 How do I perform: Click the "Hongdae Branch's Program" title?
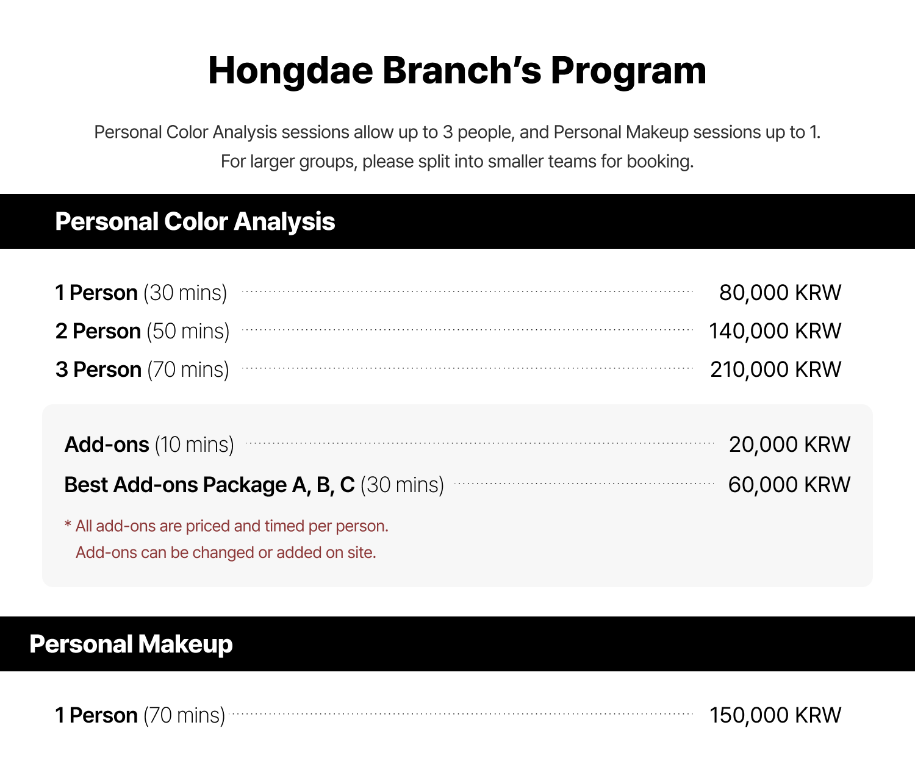tap(457, 71)
